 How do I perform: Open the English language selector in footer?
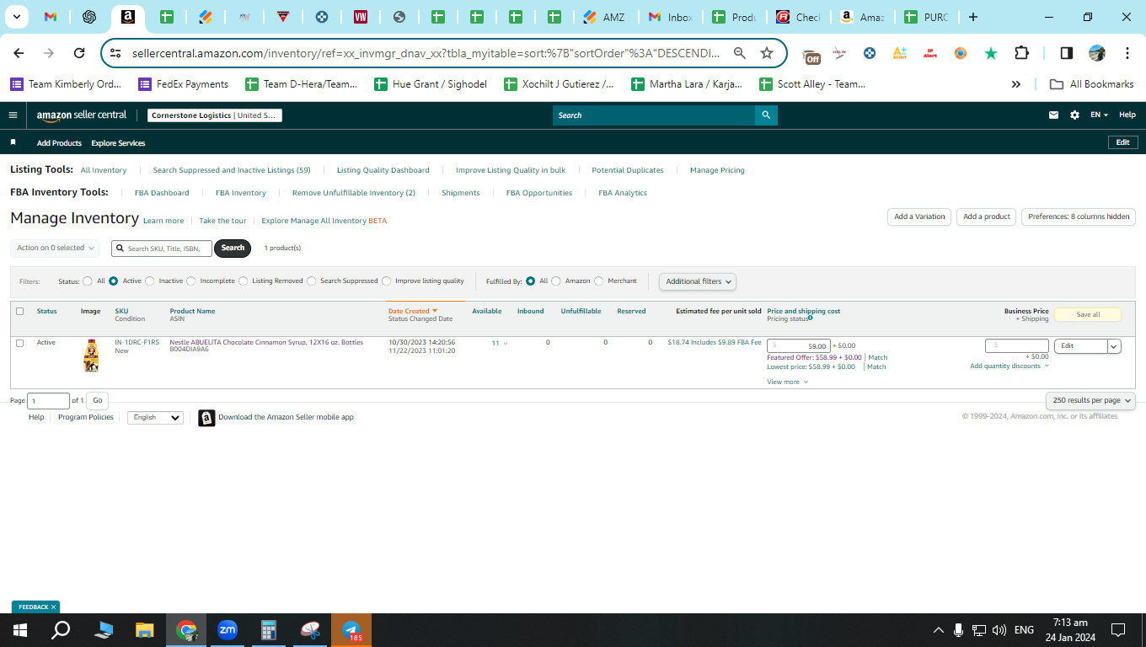click(155, 418)
